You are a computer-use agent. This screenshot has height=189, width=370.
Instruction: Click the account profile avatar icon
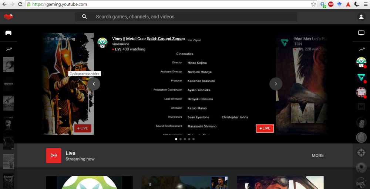[x=361, y=17]
